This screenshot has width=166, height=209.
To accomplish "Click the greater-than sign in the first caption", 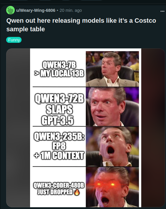I will pyautogui.click(x=37, y=73).
